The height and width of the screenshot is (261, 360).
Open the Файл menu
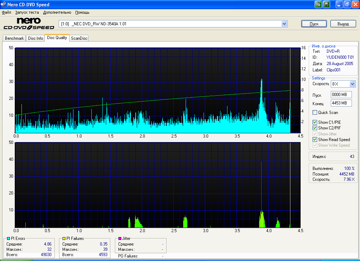[6, 12]
